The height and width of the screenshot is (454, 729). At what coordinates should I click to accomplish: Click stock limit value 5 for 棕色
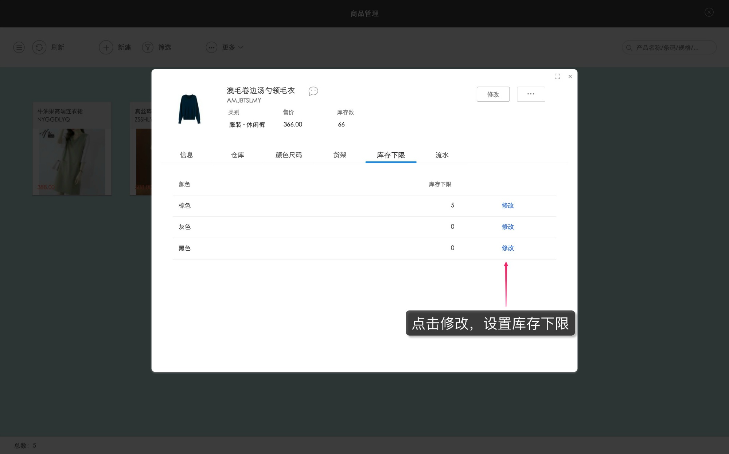(x=452, y=206)
